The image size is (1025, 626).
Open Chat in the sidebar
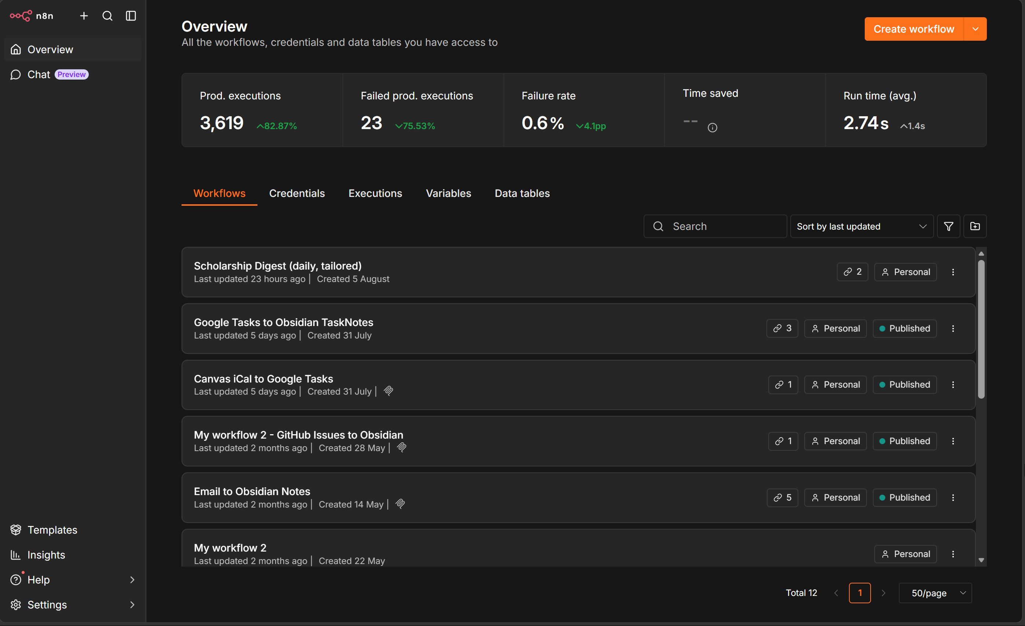73,74
